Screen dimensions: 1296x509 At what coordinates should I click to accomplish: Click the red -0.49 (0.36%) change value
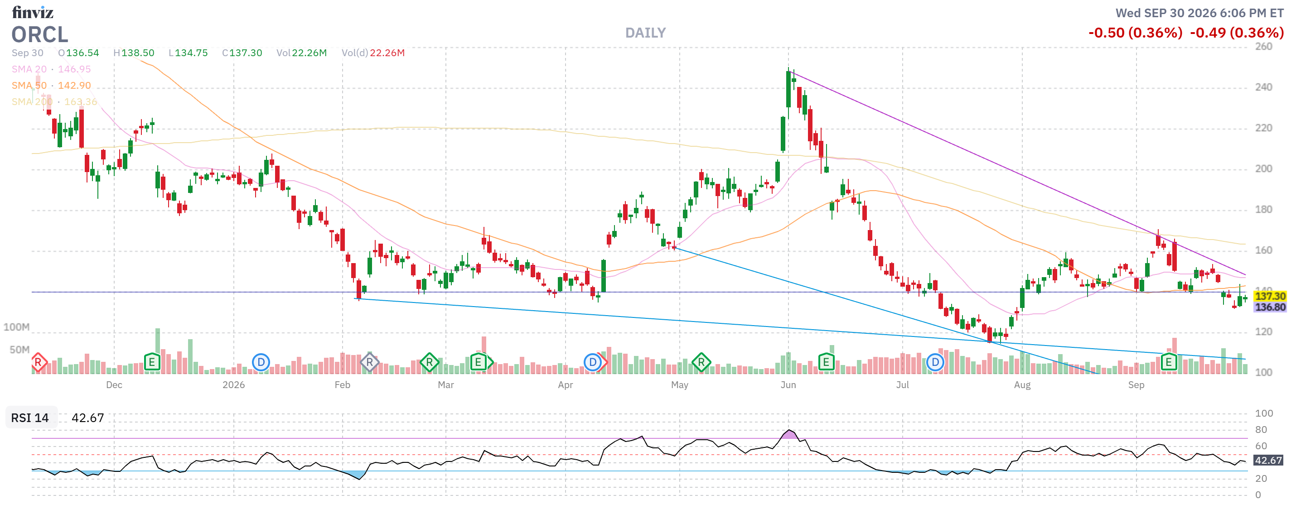(1237, 33)
